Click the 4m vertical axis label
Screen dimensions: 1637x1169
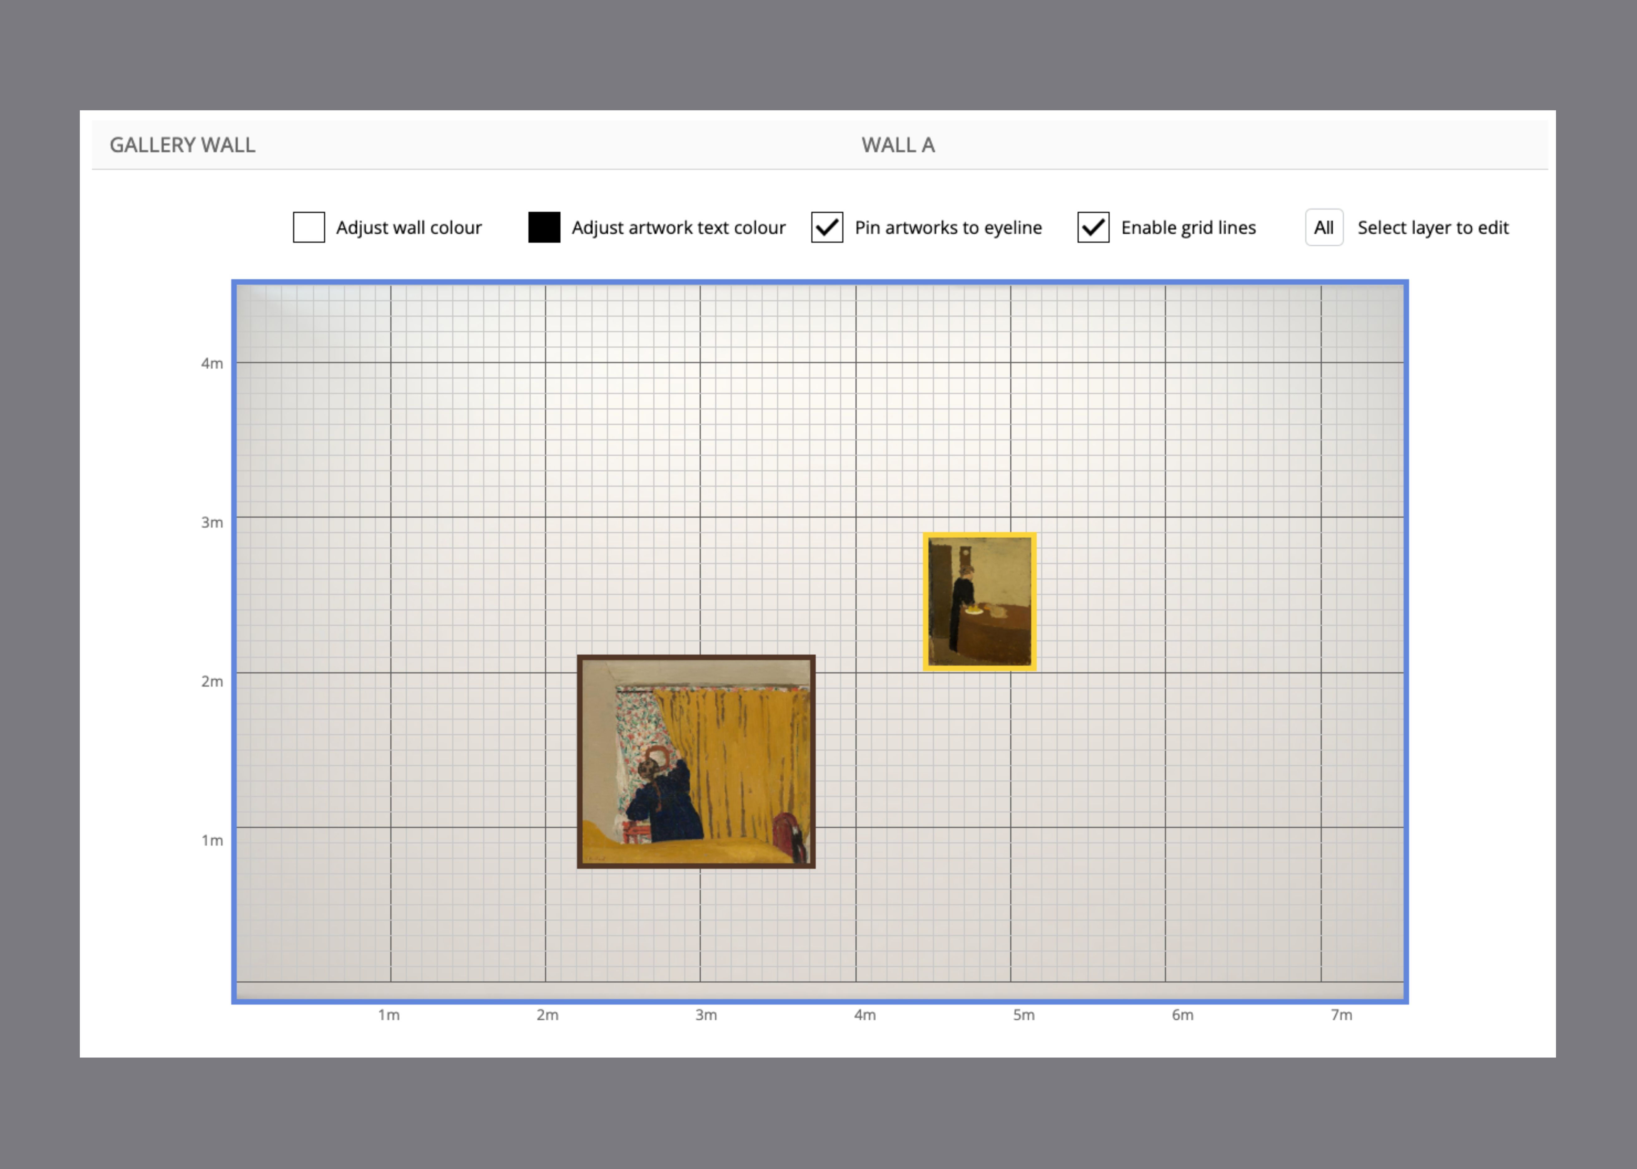[212, 363]
